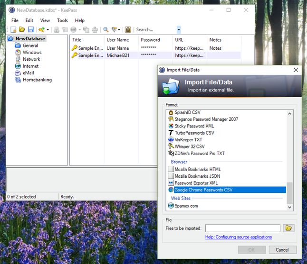Click the Open database folder icon

(22, 30)
